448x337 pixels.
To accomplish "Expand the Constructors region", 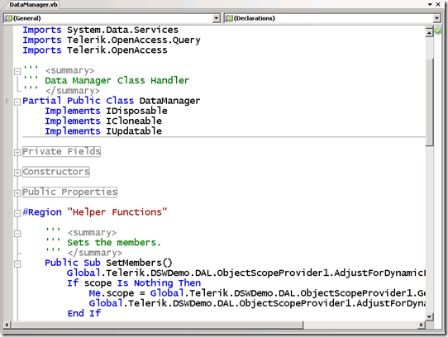I will click(x=17, y=173).
